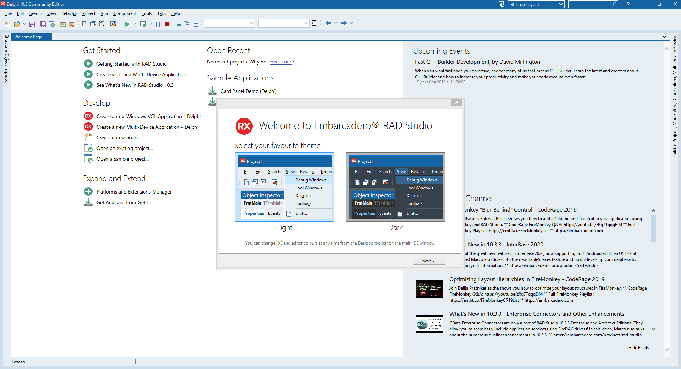
Task: Open the File menu
Action: point(9,13)
